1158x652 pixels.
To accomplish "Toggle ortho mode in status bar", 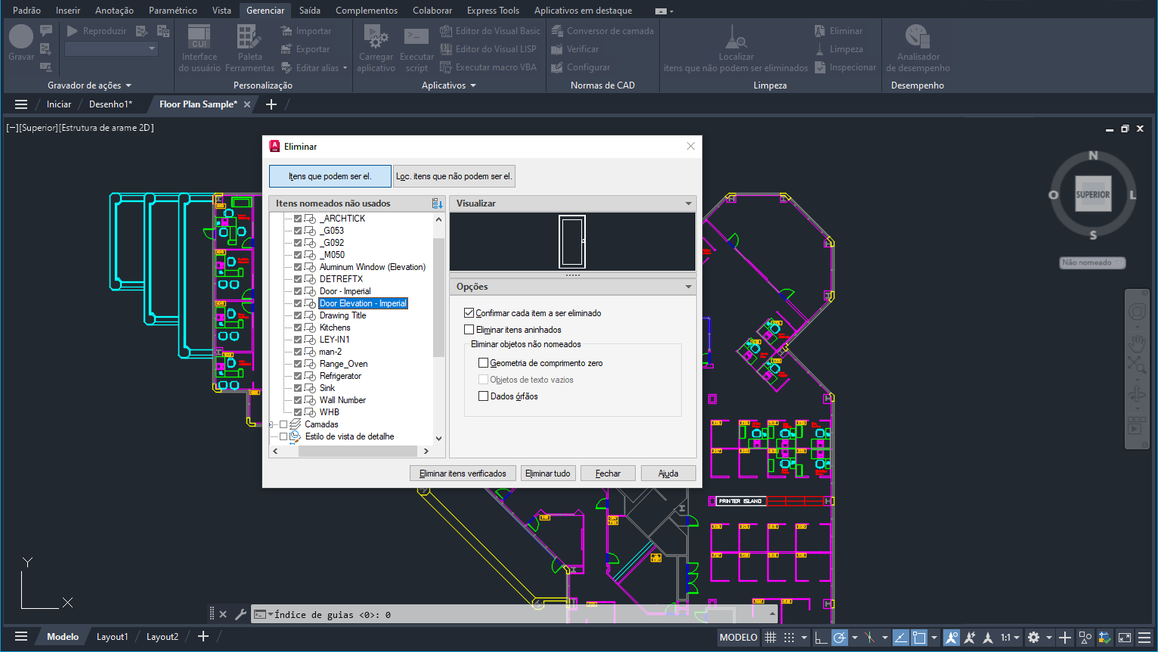I will 821,638.
